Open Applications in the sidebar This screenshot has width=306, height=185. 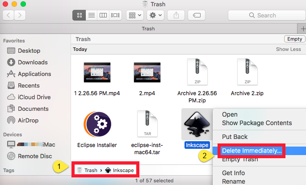pyautogui.click(x=29, y=74)
